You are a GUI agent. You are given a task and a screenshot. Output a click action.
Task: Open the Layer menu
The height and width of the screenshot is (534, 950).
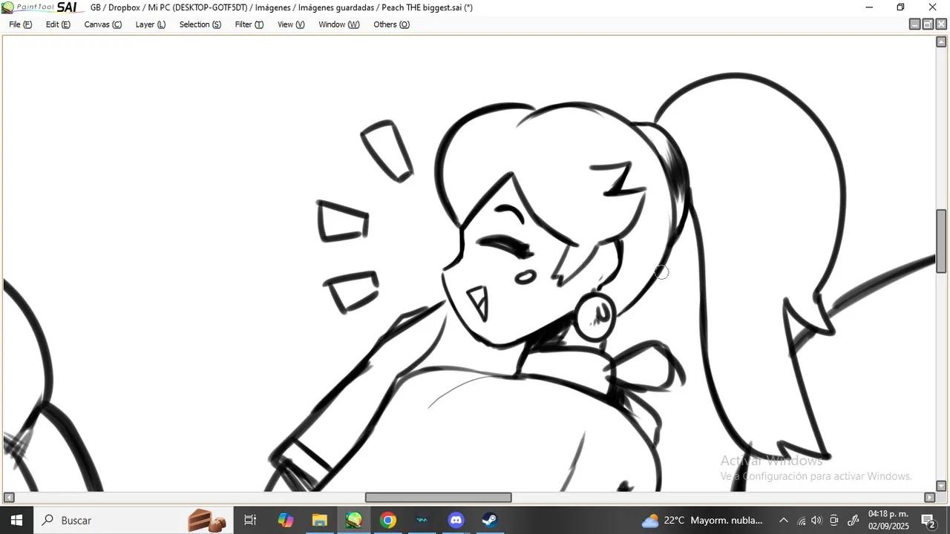(x=150, y=24)
